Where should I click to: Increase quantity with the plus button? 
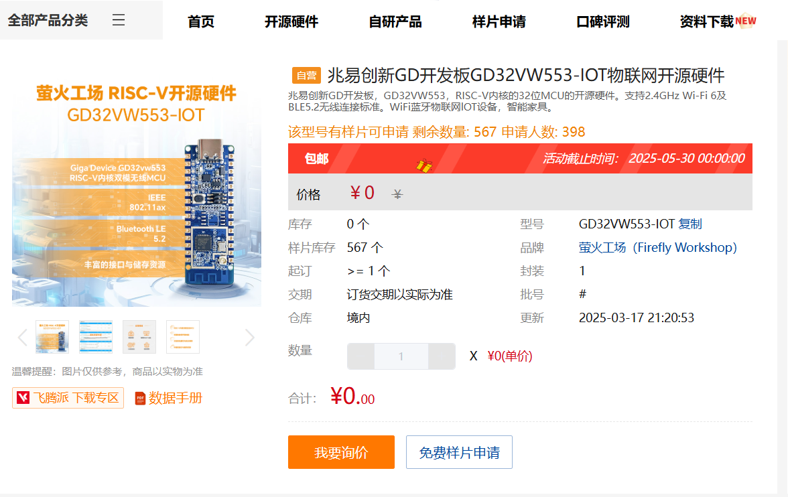(442, 356)
